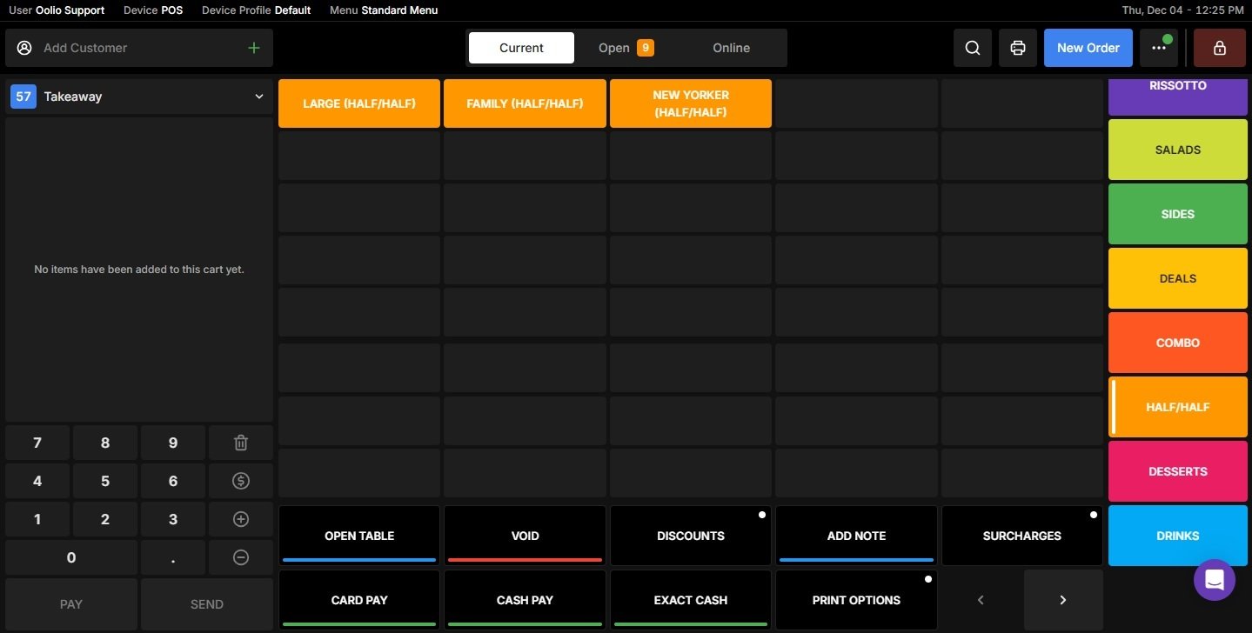This screenshot has width=1252, height=633.
Task: Add LARGE (HALF/HALF) item to cart
Action: tap(358, 103)
